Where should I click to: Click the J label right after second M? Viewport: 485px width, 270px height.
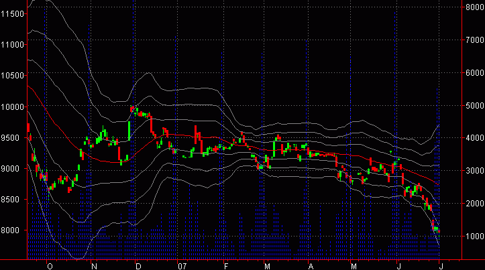point(398,266)
